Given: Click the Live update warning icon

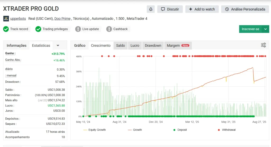Looking at the screenshot, I should coord(78,29).
